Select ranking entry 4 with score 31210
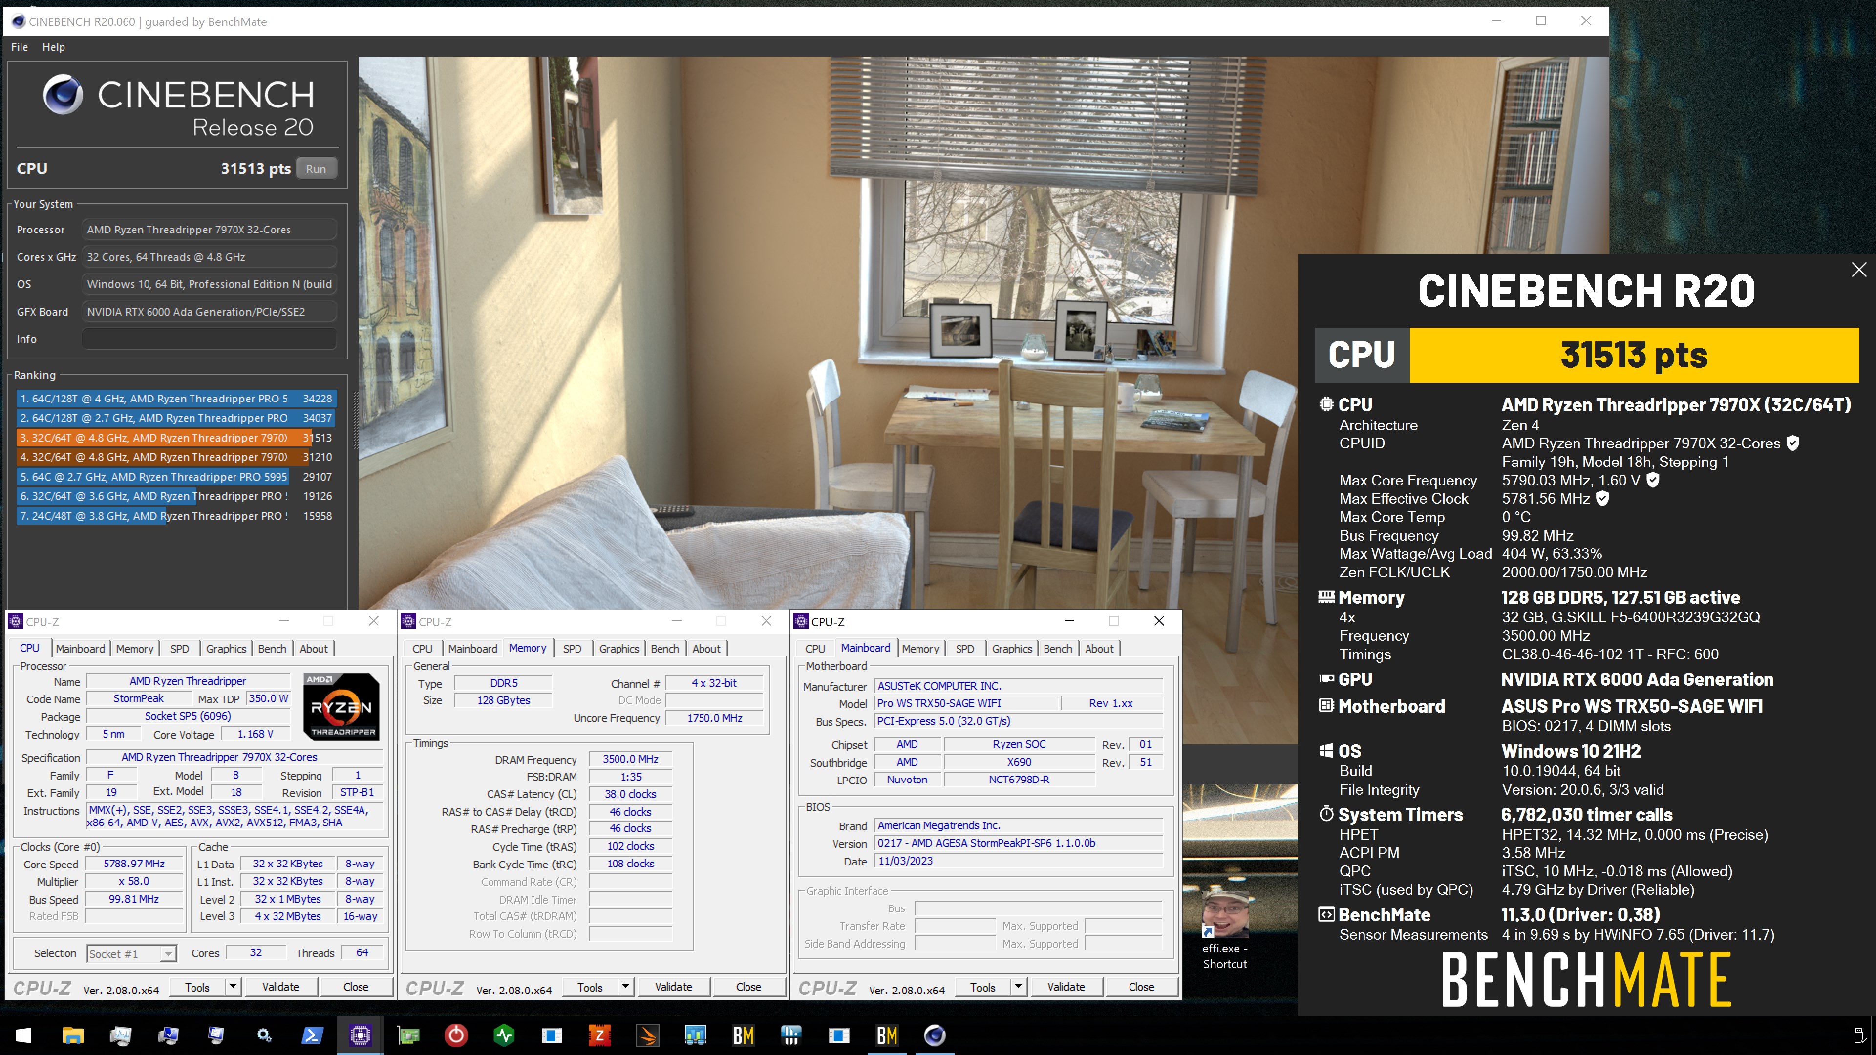This screenshot has height=1055, width=1876. [x=175, y=457]
